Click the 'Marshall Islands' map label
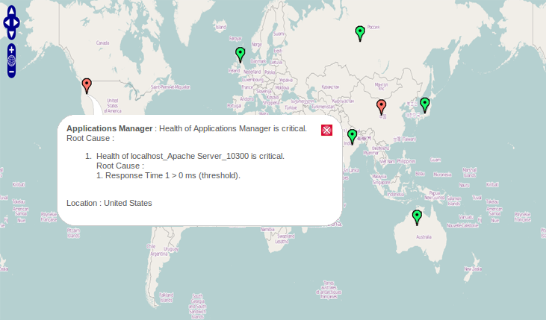The height and width of the screenshot is (320, 546). pos(469,172)
